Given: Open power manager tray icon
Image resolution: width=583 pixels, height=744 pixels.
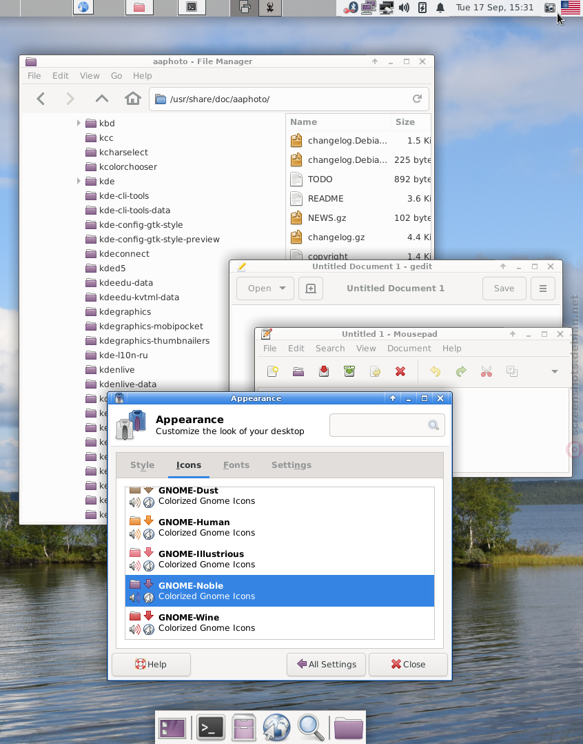Looking at the screenshot, I should [422, 8].
